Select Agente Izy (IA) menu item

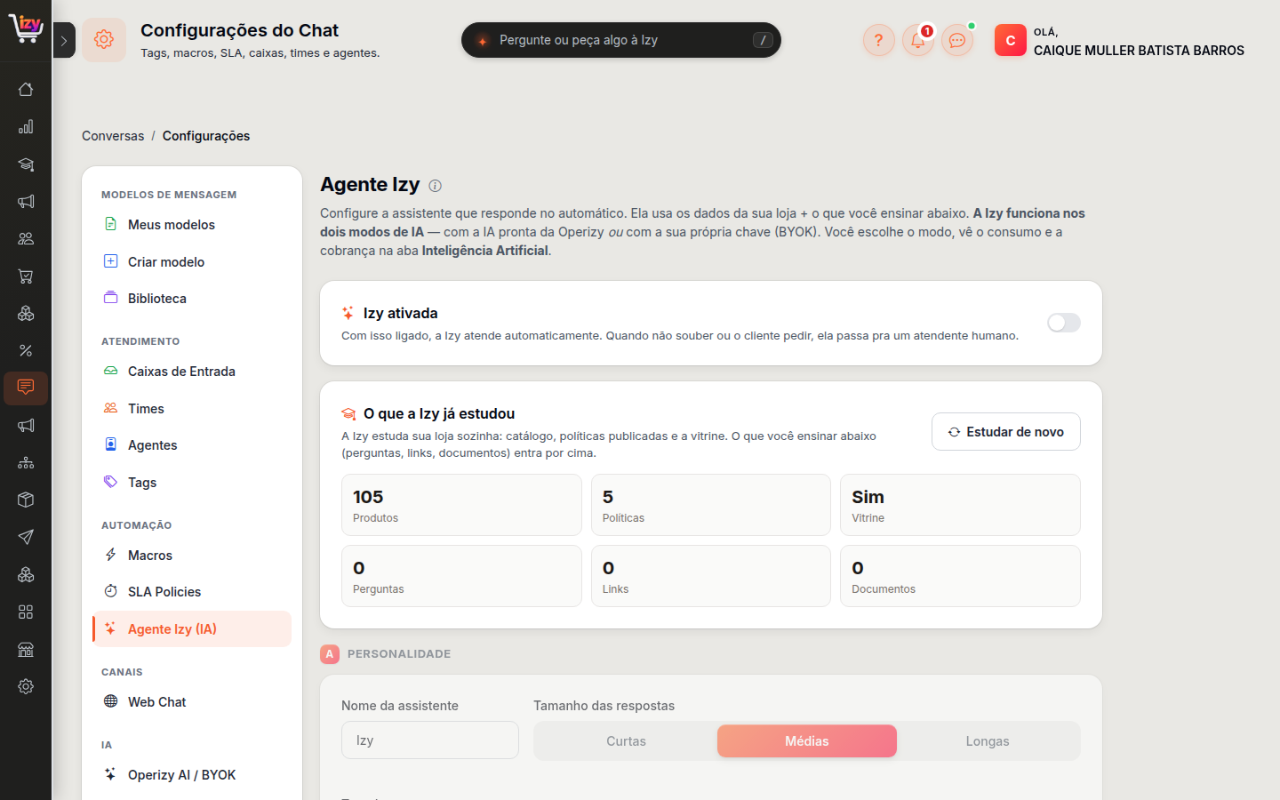[x=192, y=629]
